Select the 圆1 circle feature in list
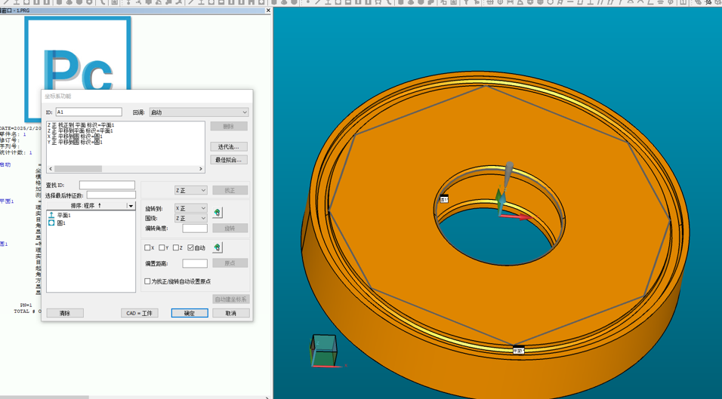 tap(61, 223)
